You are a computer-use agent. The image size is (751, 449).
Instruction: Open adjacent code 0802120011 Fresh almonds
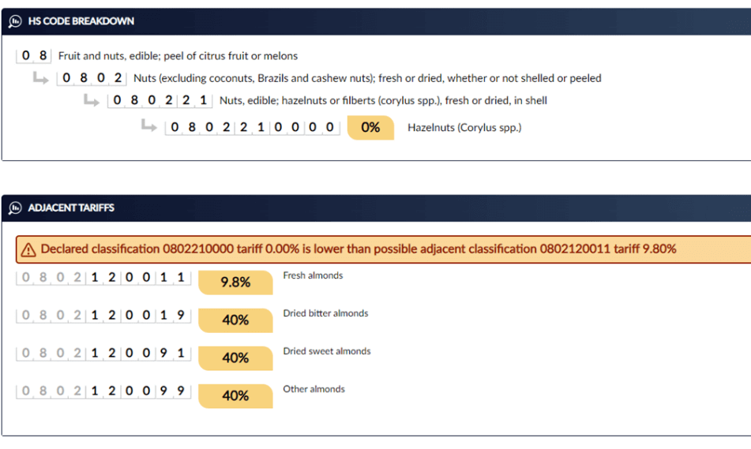coord(103,278)
